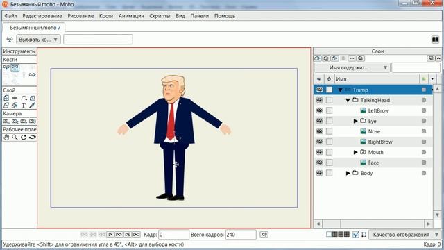The height and width of the screenshot is (250, 444).
Task: Click the layer name filter text field
Action: [x=416, y=68]
